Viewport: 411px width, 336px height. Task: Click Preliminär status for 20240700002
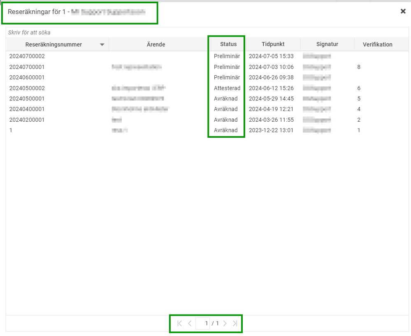coord(227,56)
